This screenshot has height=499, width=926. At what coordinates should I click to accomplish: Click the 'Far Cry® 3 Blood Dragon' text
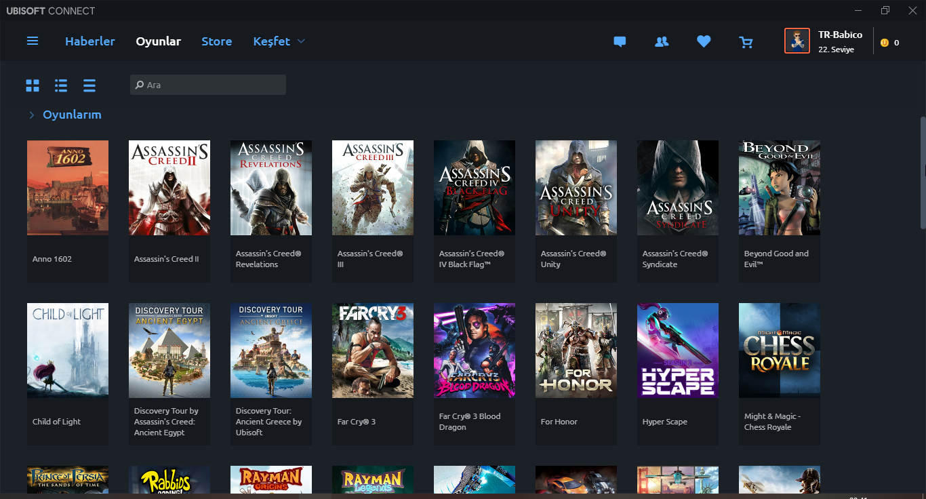coord(470,422)
